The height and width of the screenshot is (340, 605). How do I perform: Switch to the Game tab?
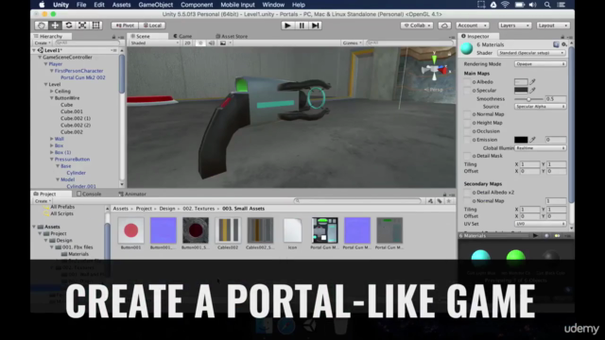coord(182,36)
